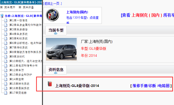This screenshot has width=174, height=105.
Task: Open chapter 第2章车身金属构件和装饰
Action: click(x=25, y=25)
